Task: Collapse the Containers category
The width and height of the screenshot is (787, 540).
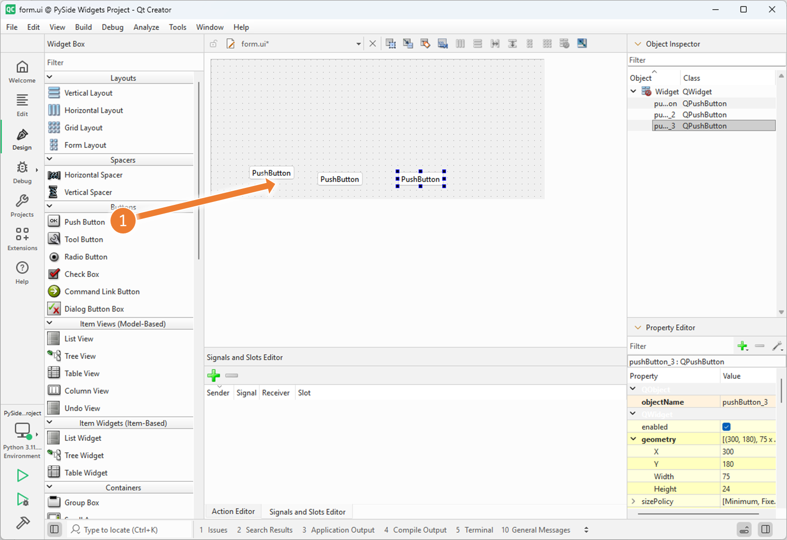Action: (x=49, y=486)
